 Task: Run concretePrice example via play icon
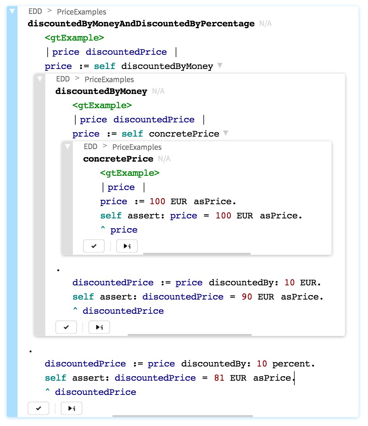point(127,246)
